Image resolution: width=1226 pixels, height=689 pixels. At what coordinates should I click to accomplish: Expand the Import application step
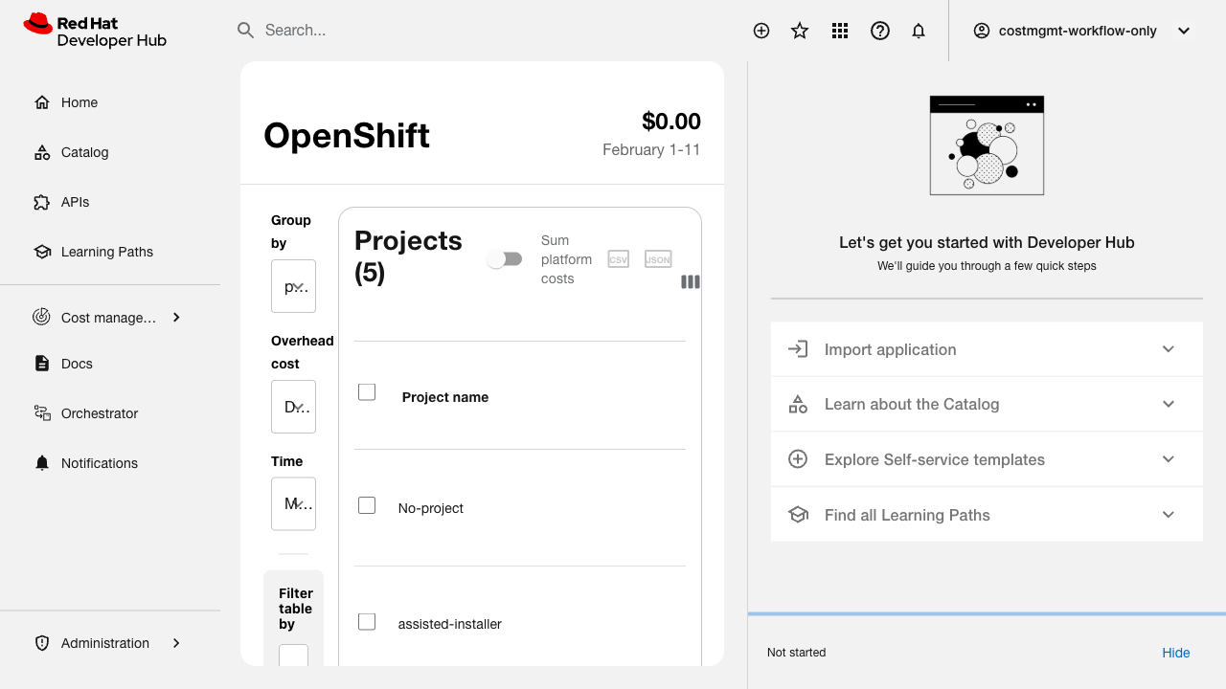pos(986,349)
